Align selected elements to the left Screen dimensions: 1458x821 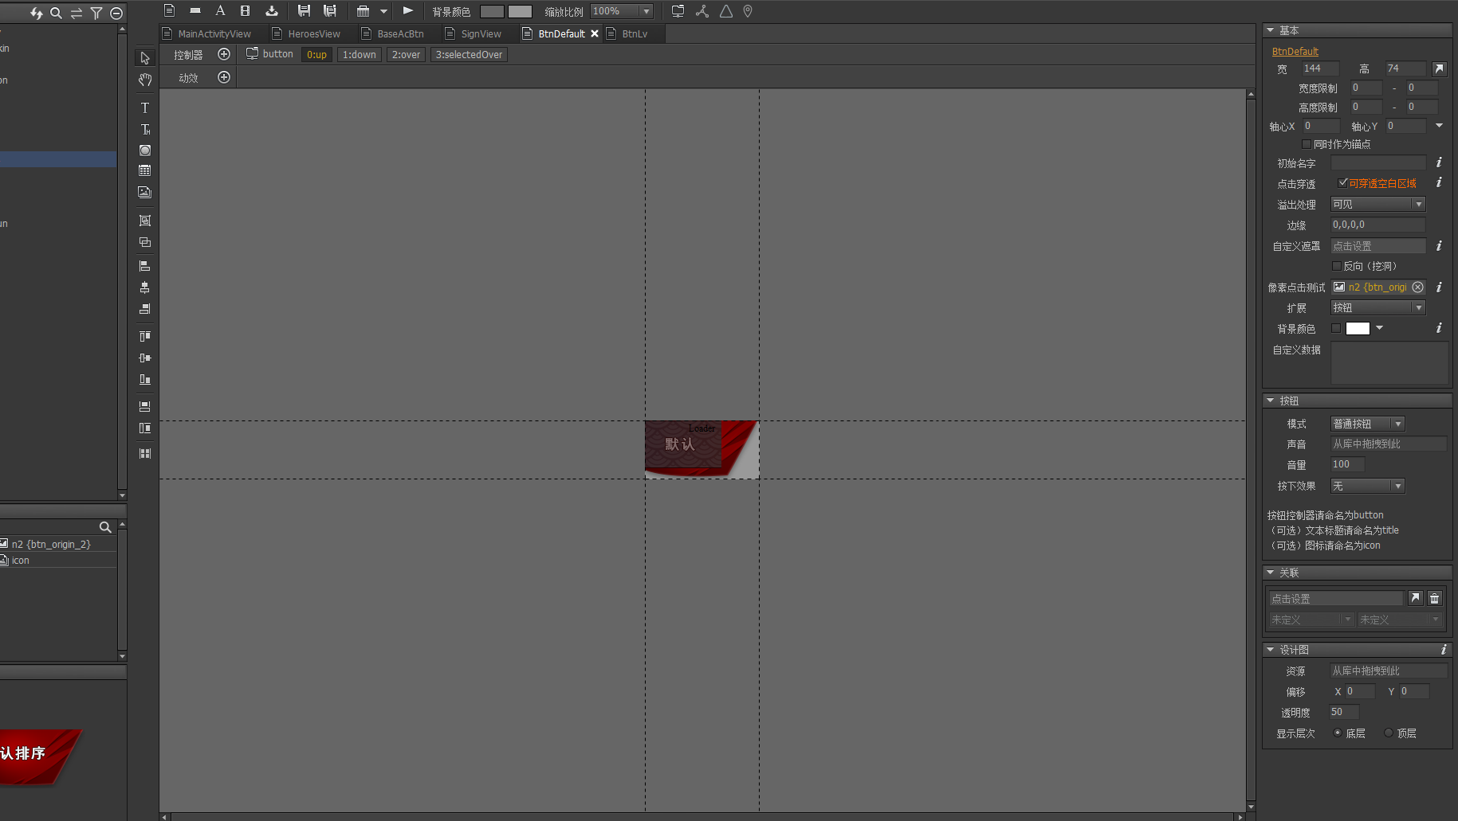click(x=145, y=265)
